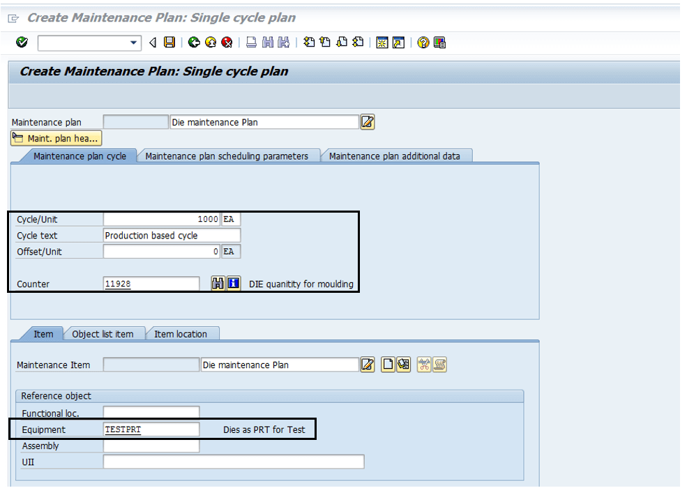Click the Print icon in the toolbar
This screenshot has width=687, height=495.
click(x=250, y=43)
